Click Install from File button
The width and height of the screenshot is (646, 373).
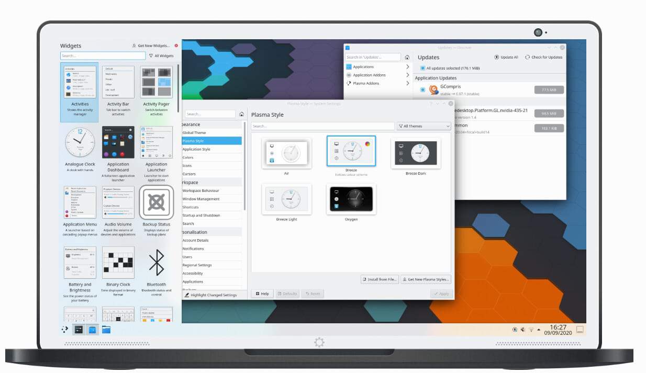380,279
